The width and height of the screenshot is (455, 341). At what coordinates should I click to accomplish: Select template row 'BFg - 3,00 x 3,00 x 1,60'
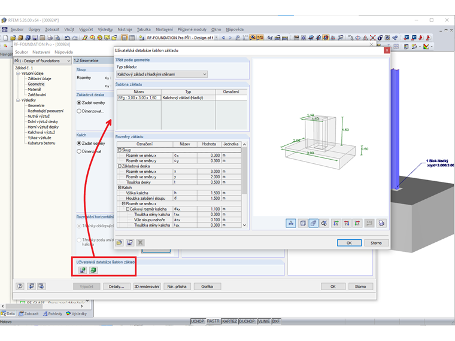(182, 98)
